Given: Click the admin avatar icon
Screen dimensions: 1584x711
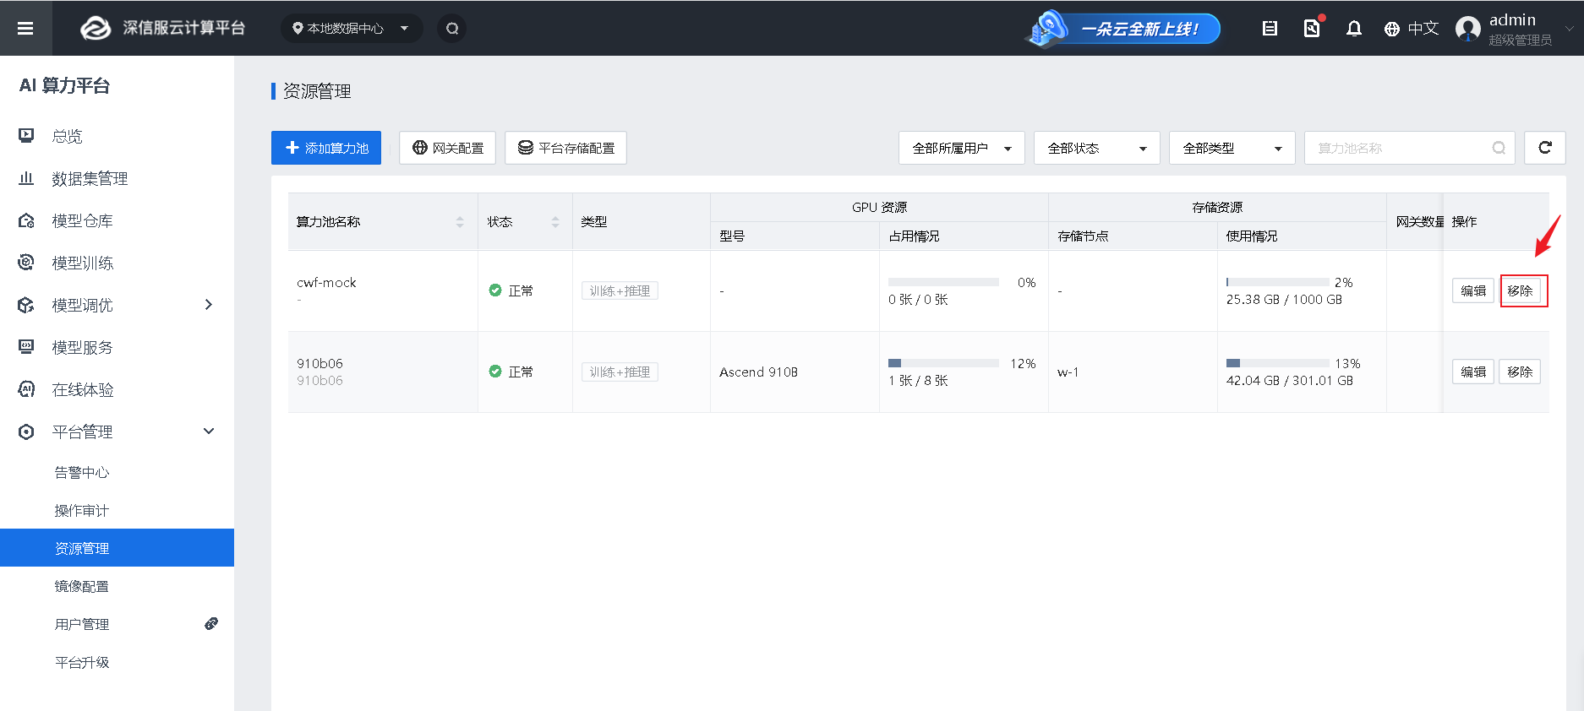Looking at the screenshot, I should [x=1468, y=29].
